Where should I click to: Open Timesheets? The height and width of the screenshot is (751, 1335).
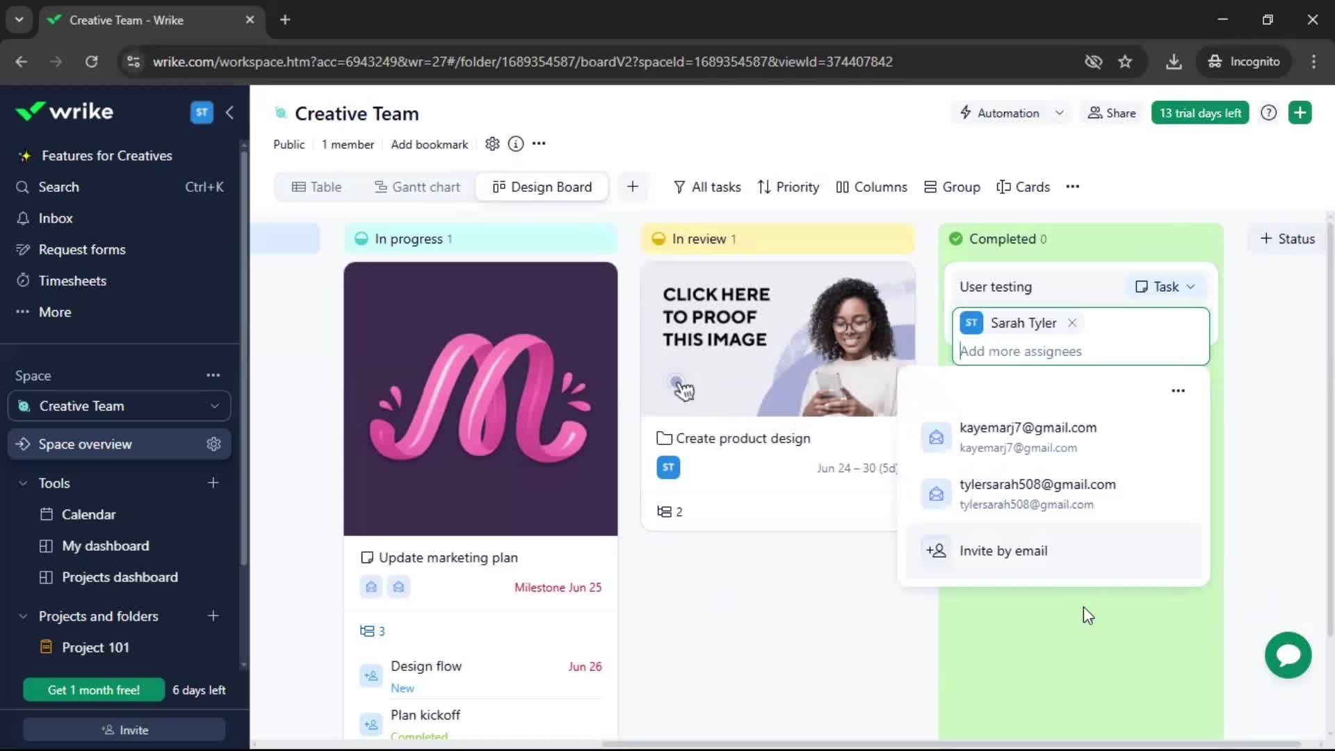(x=72, y=281)
